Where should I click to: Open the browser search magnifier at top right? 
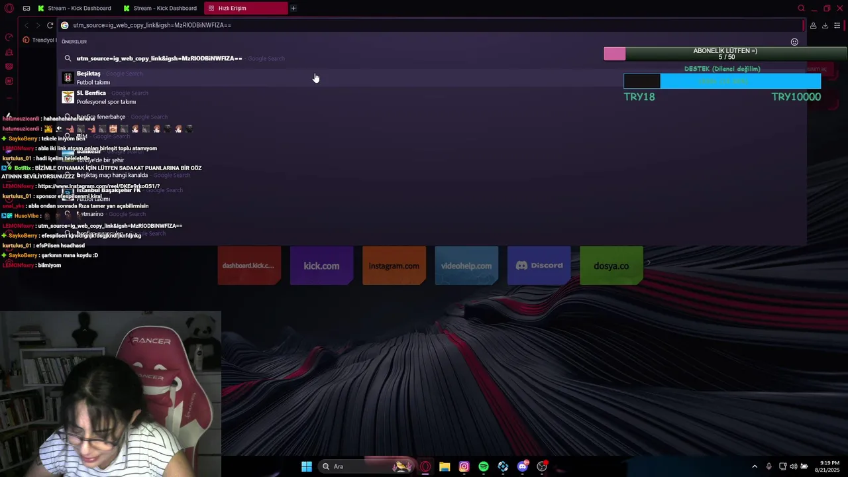pyautogui.click(x=801, y=8)
